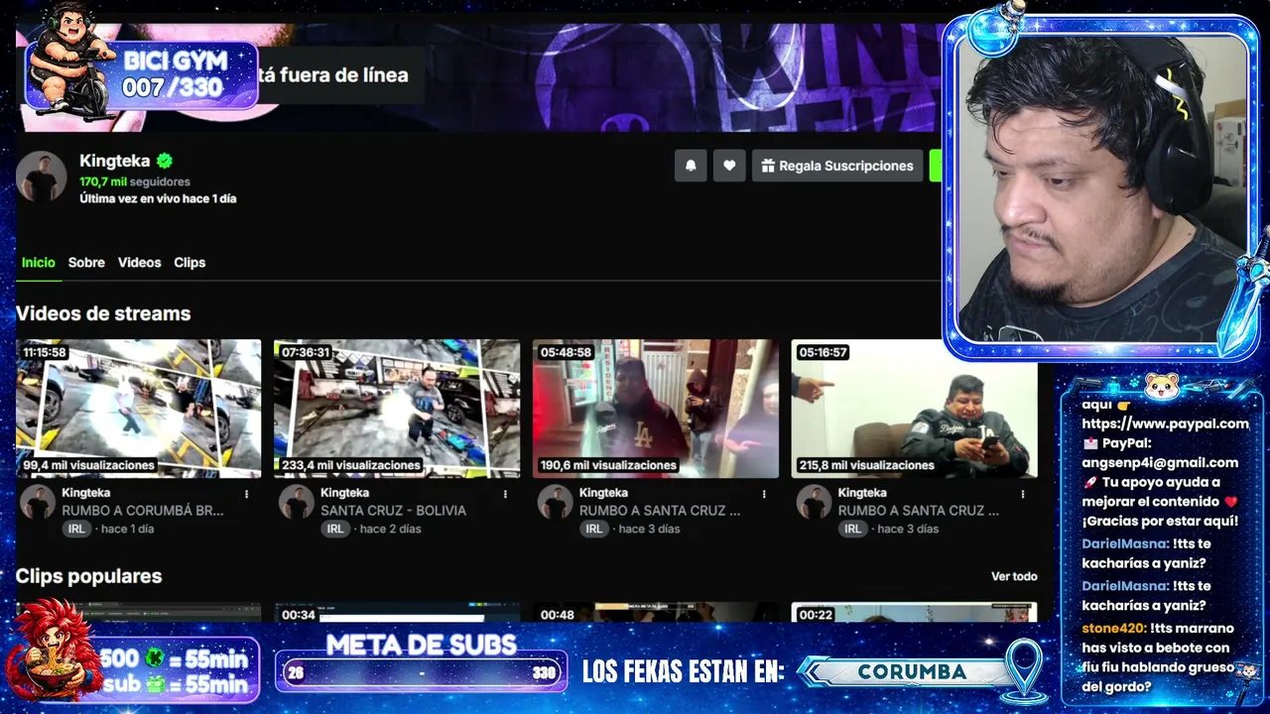Open the SANTA CRUZ - BOLIVIA video title

[393, 511]
